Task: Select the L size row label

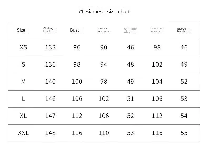Action: point(23,99)
